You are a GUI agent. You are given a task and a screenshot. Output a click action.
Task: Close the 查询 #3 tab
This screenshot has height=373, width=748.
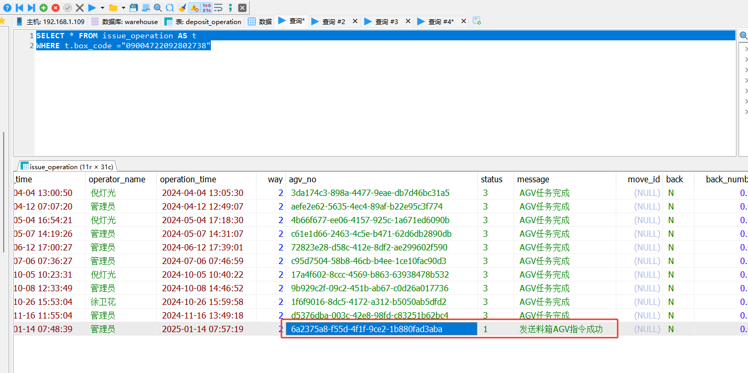click(x=408, y=21)
